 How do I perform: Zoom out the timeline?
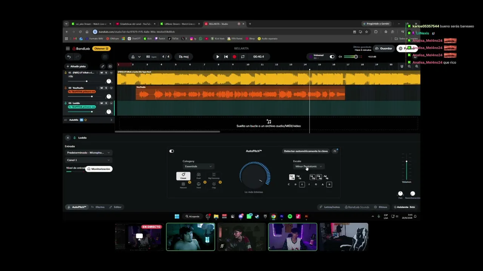[409, 66]
